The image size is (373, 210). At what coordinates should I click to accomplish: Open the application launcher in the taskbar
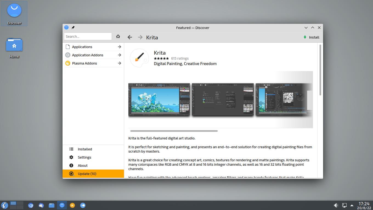[x=4, y=205]
